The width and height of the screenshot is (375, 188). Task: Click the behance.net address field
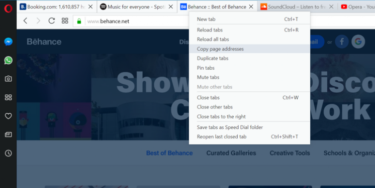click(134, 21)
